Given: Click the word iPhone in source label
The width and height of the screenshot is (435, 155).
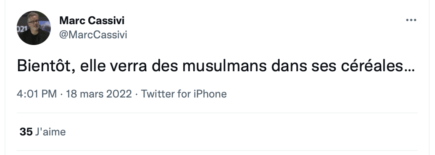Looking at the screenshot, I should pyautogui.click(x=210, y=94).
